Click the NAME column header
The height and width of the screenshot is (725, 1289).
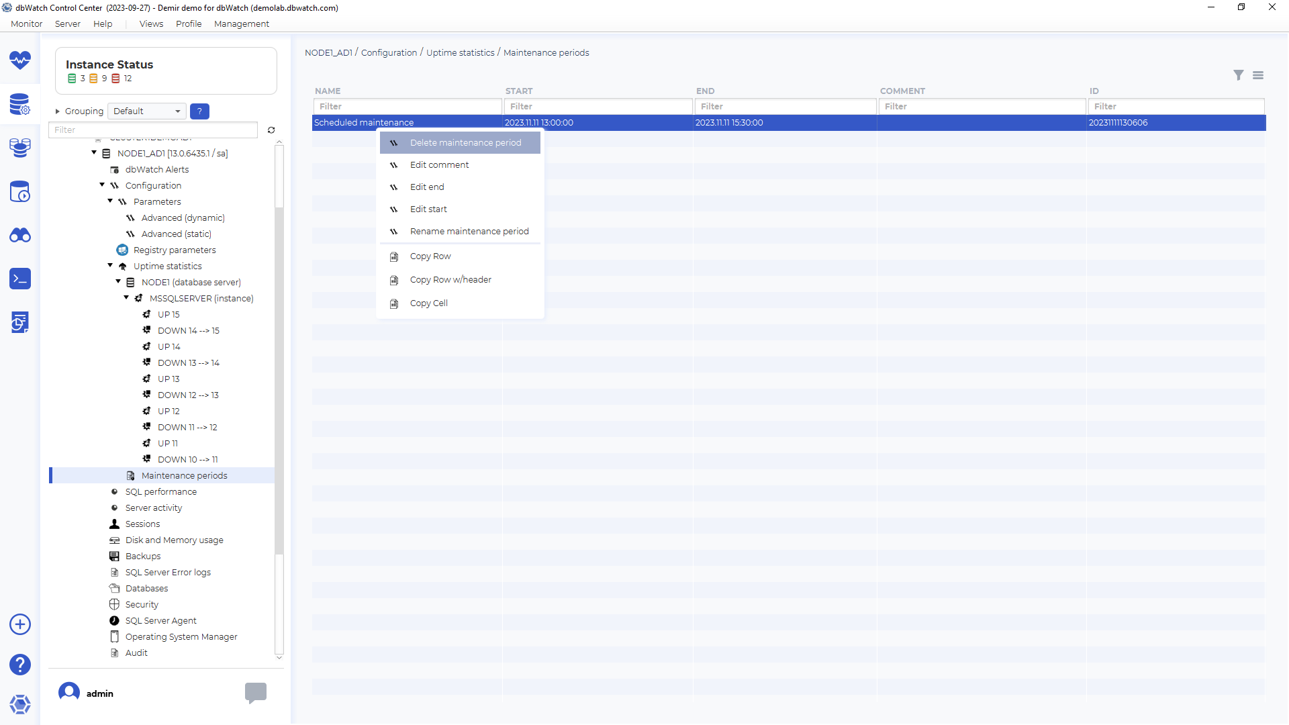point(328,91)
